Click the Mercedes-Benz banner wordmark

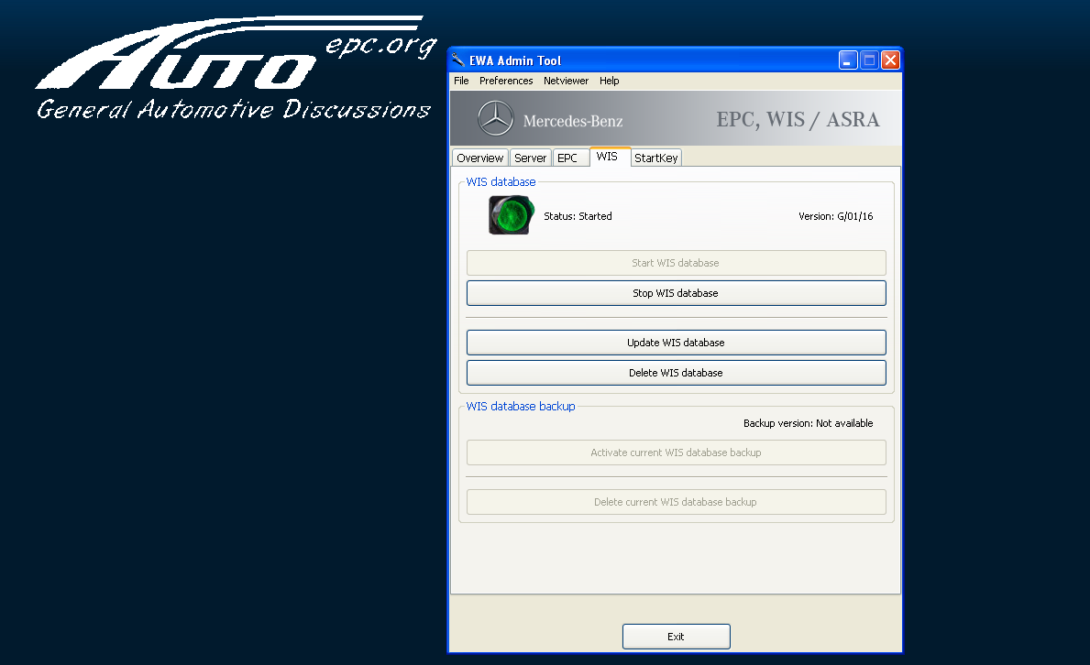[x=573, y=121]
